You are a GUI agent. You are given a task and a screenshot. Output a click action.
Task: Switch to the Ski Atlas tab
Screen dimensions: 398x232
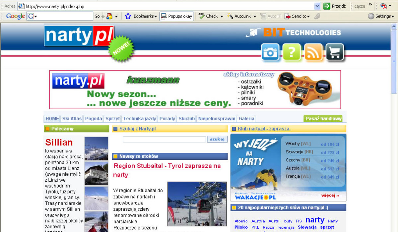(72, 118)
